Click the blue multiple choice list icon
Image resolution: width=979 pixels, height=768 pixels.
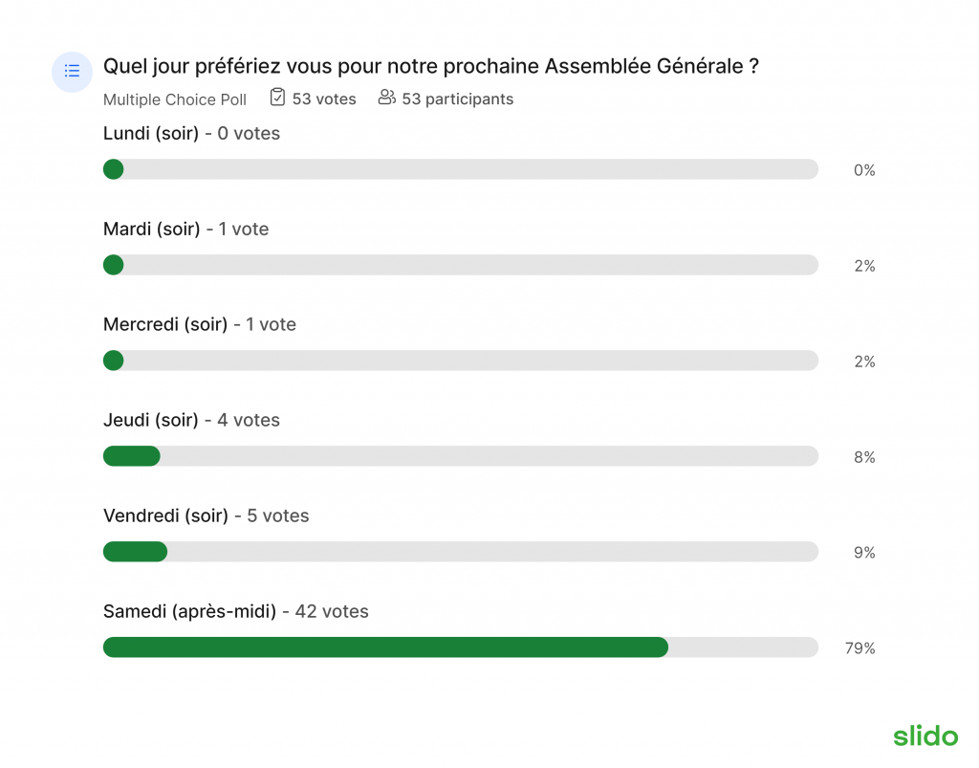tap(72, 71)
